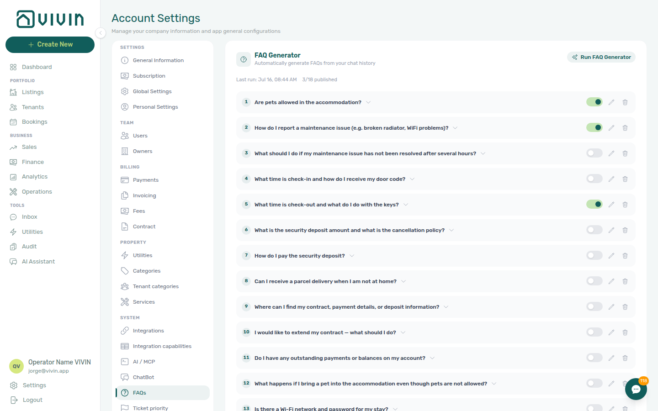The width and height of the screenshot is (658, 411).
Task: Delete the contract payment details FAQ
Action: 625,307
